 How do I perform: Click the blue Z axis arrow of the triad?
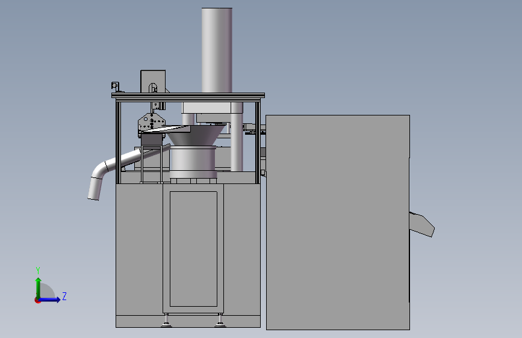51,300
